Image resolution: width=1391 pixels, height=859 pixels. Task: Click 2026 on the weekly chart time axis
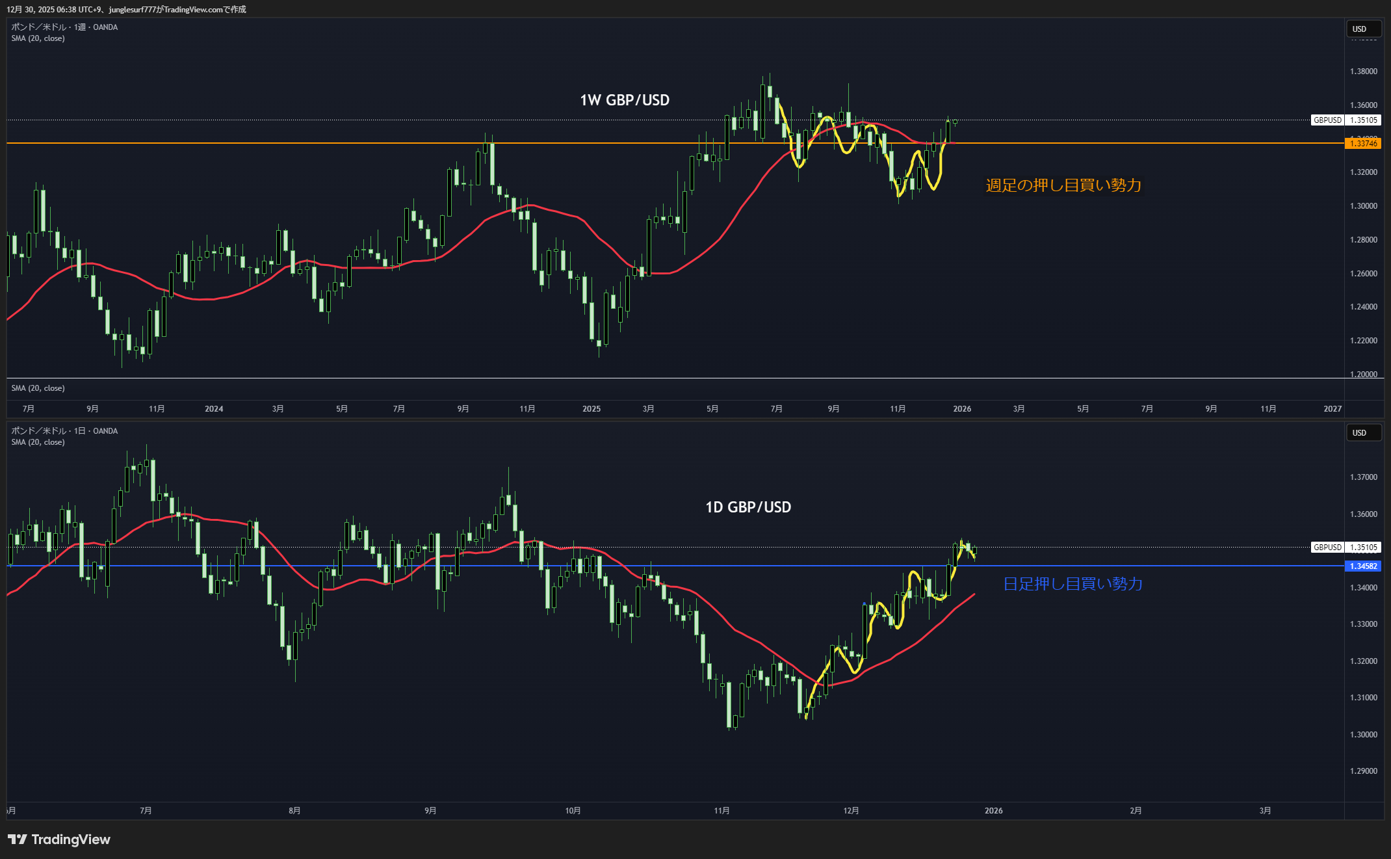(x=961, y=409)
